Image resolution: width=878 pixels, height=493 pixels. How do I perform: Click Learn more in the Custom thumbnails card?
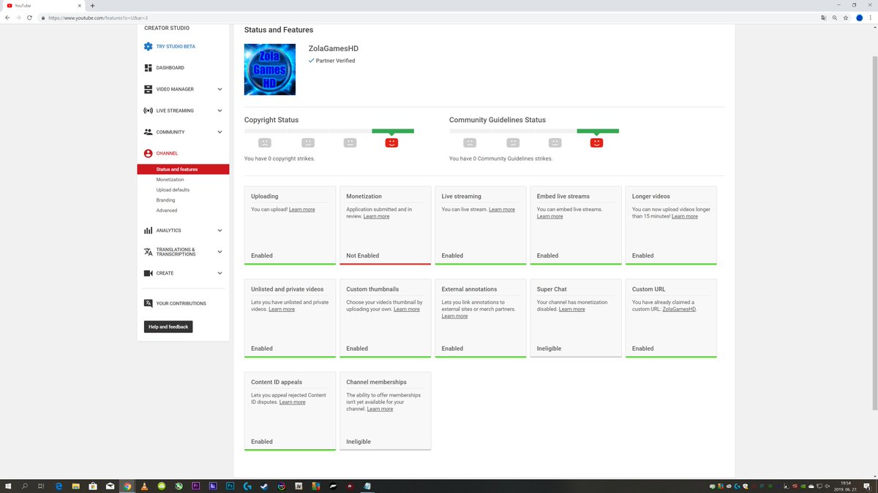click(x=407, y=309)
